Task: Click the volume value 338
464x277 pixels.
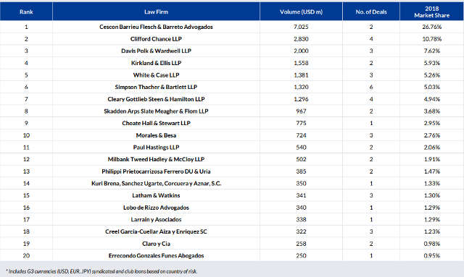Action: [302, 220]
